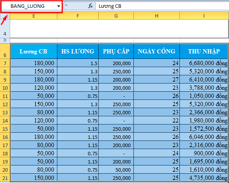Select column E header
The width and height of the screenshot is (229, 183).
(34, 16)
